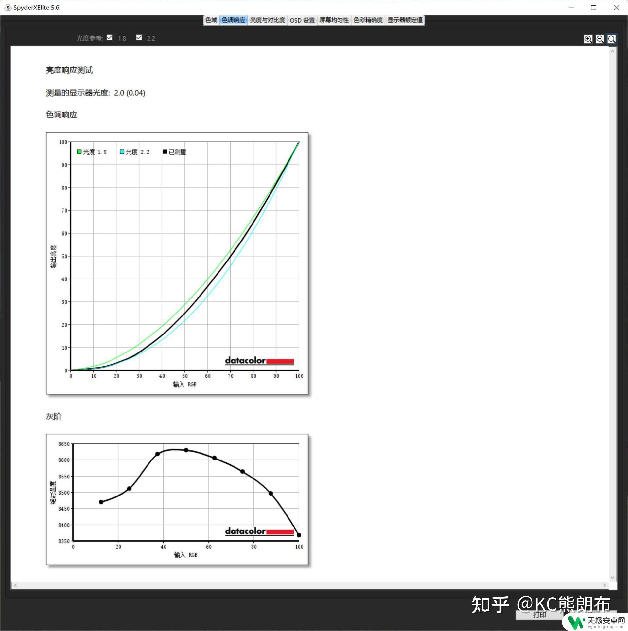628x631 pixels.
Task: Click the green 光度 1.8 legend swatch
Action: [79, 152]
